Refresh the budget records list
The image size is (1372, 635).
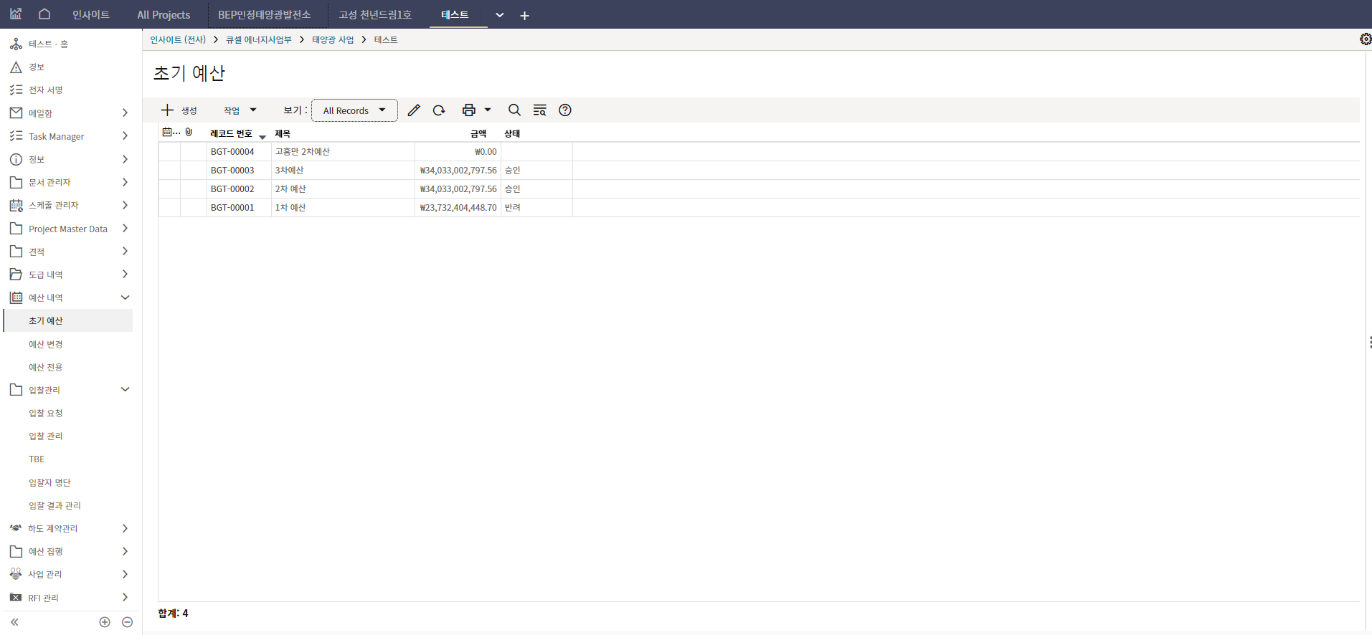[439, 110]
